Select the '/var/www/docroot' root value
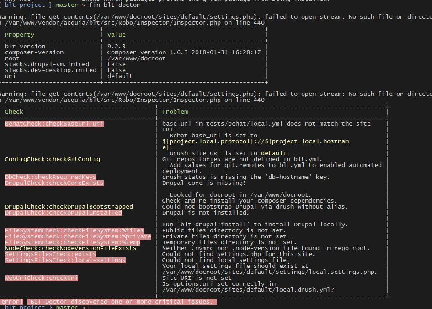The width and height of the screenshot is (432, 309). (136, 58)
